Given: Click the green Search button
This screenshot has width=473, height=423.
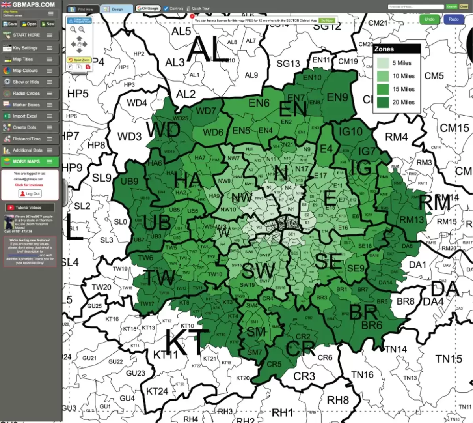Looking at the screenshot, I should pos(452,7).
